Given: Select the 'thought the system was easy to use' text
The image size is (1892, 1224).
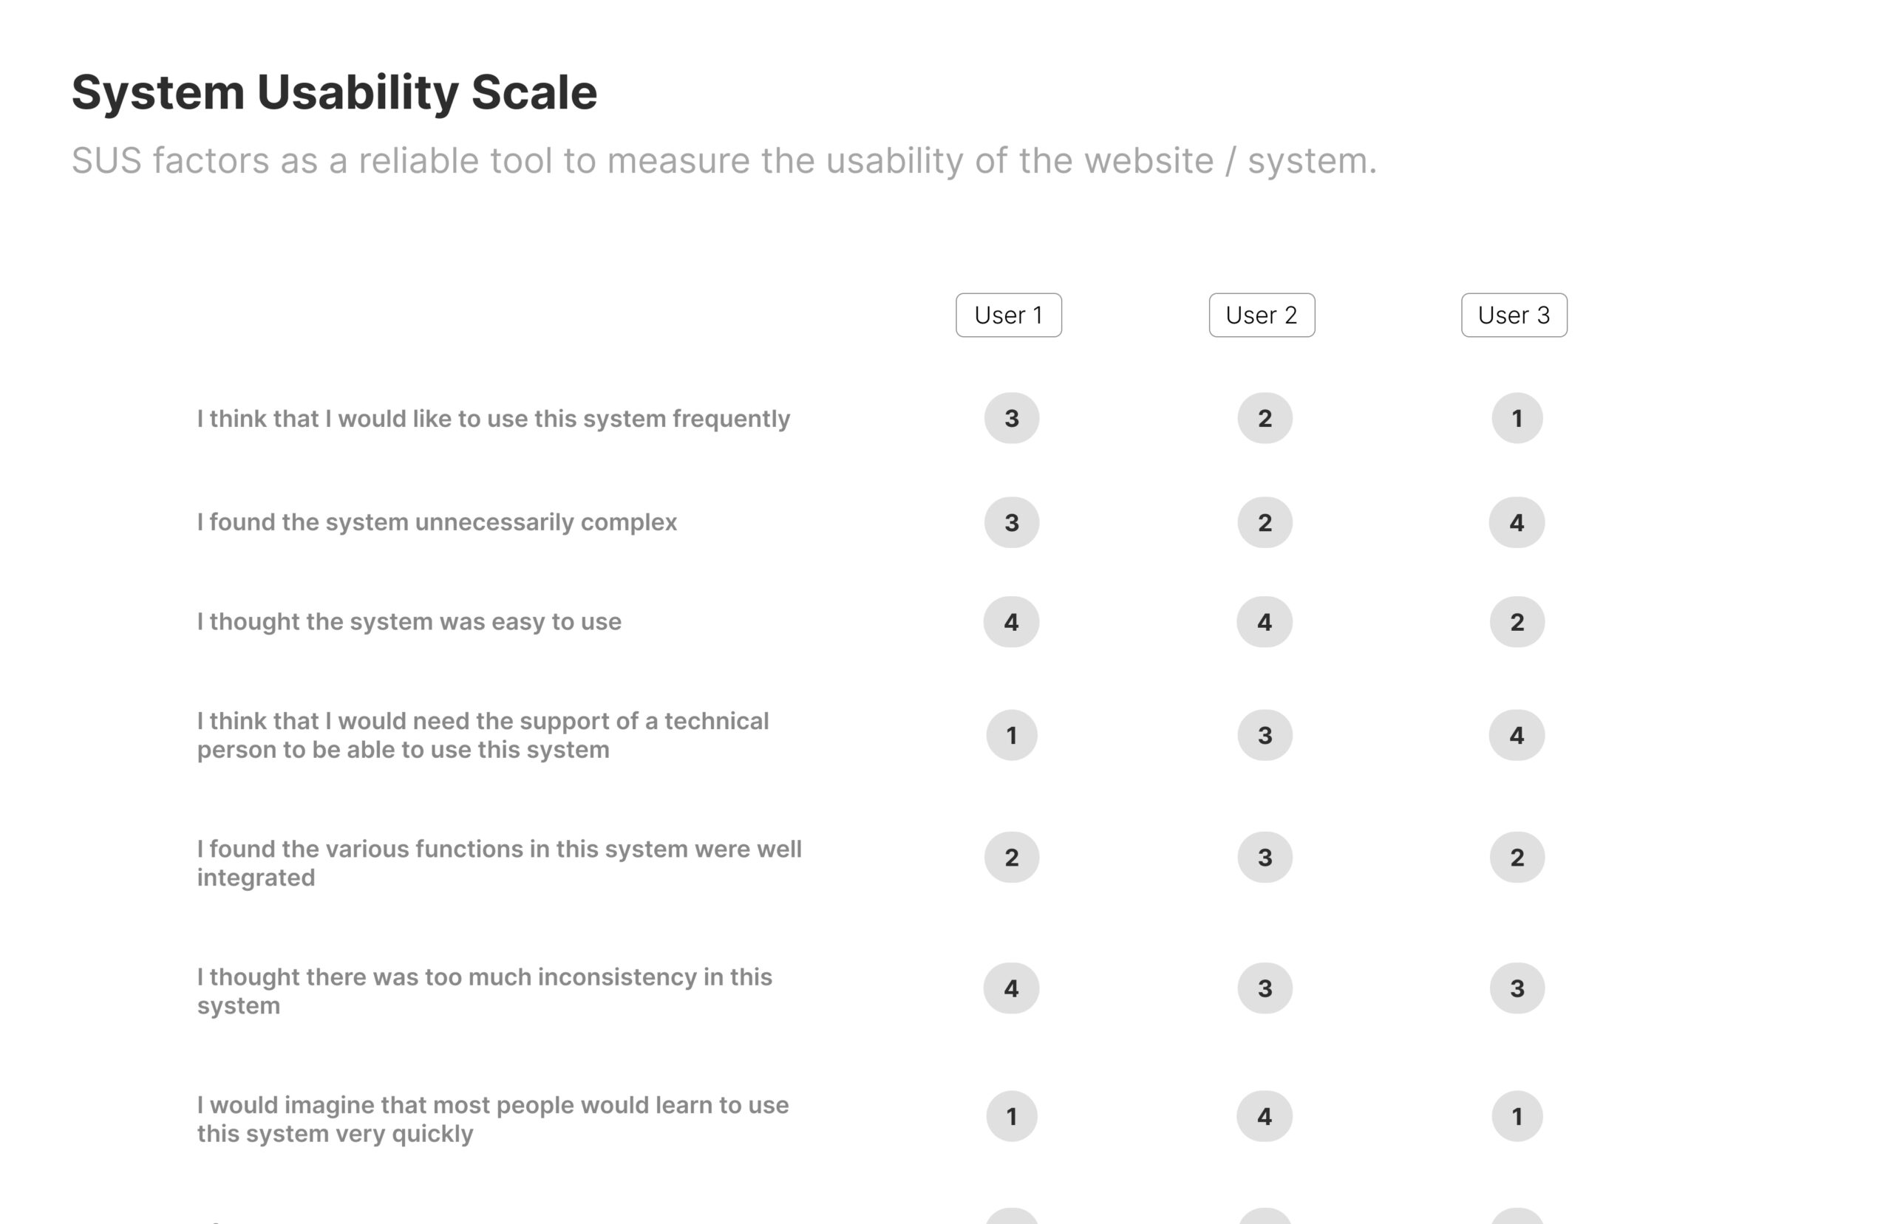Looking at the screenshot, I should (x=409, y=621).
